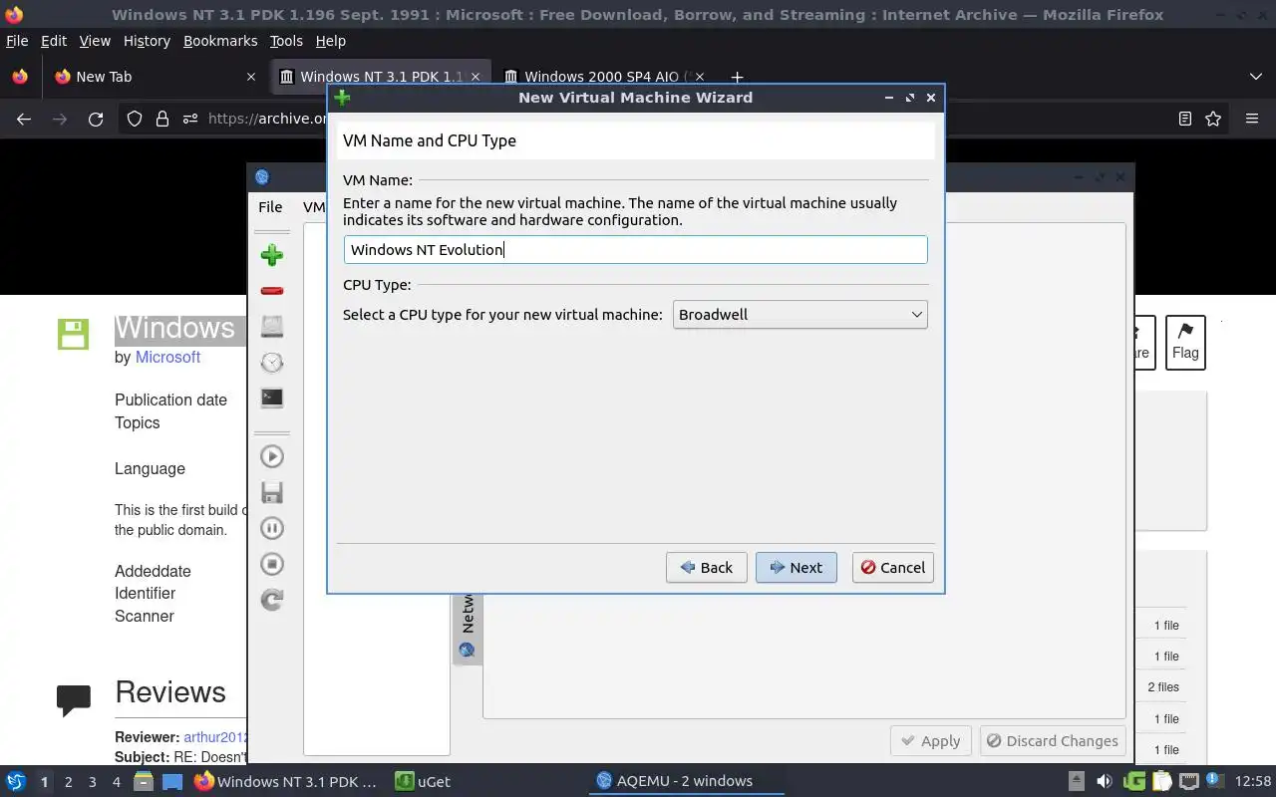The height and width of the screenshot is (797, 1276).
Task: Click the show desktop icon in taskbar
Action: [171, 781]
